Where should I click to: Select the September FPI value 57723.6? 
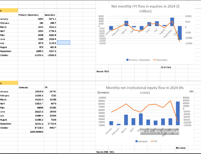tap(50, 124)
